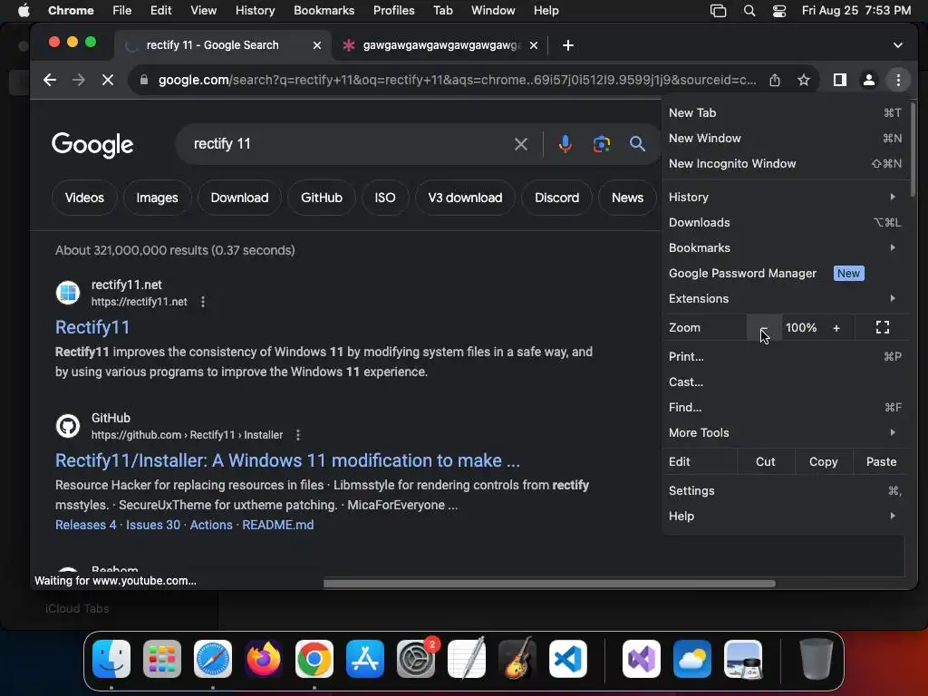Screen dimensions: 928x696
Task: Click Copy in the Edit row
Action: coord(823,461)
